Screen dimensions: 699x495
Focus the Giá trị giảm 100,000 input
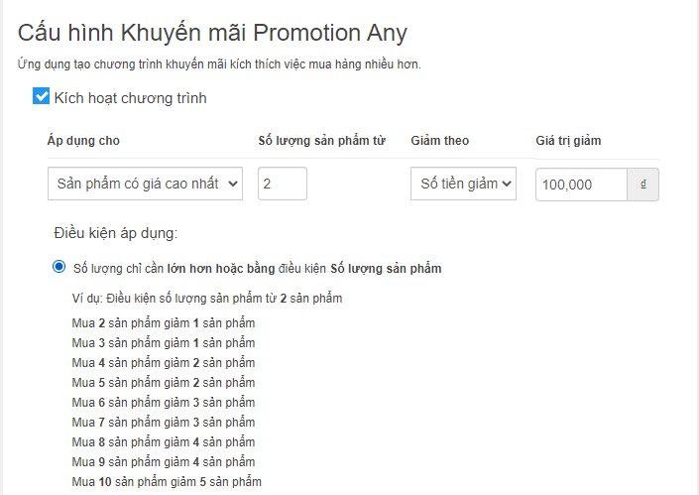(x=581, y=185)
